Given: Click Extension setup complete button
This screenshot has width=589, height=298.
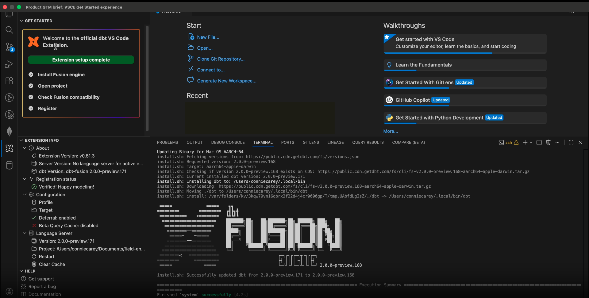Looking at the screenshot, I should (81, 60).
